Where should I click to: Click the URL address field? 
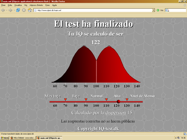pyautogui.click(x=94, y=10)
